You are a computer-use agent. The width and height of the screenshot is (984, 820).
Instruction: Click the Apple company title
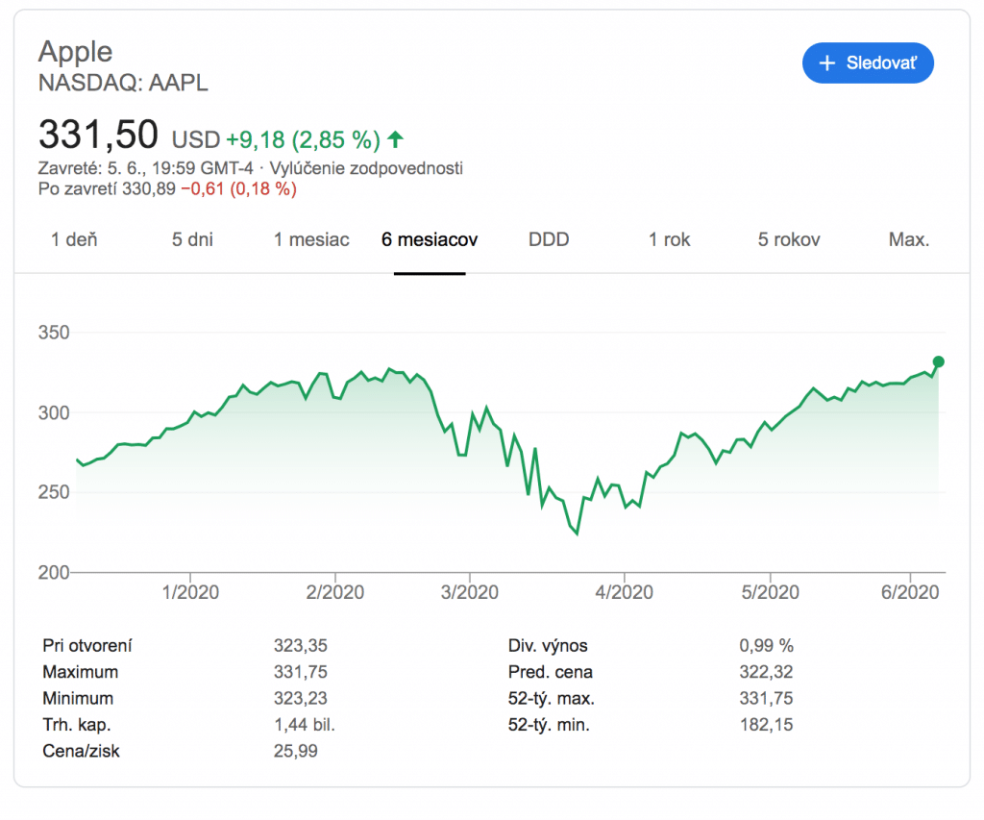click(x=75, y=51)
